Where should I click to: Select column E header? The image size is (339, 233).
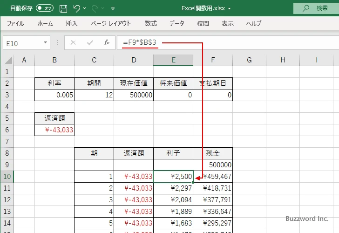tap(173, 60)
